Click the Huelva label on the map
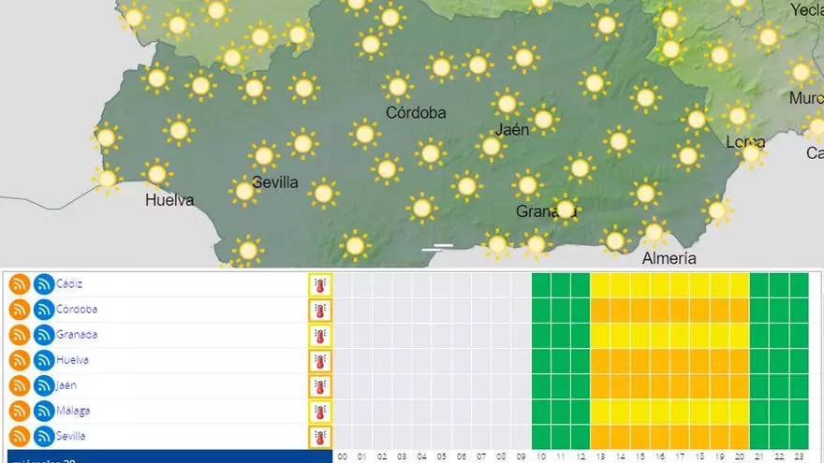 [169, 200]
